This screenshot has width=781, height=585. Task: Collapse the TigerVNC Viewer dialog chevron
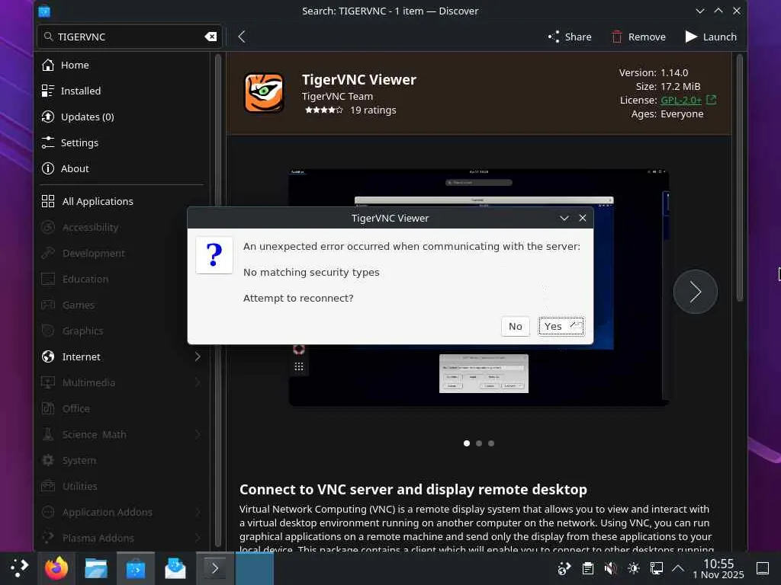coord(564,219)
